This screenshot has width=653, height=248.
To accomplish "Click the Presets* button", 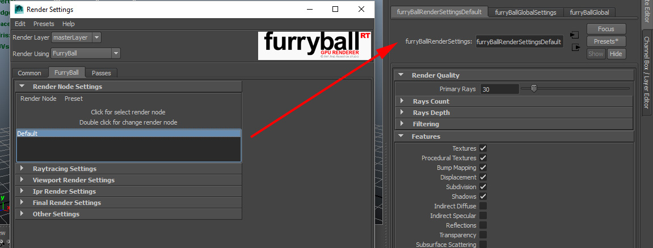I will pos(606,41).
